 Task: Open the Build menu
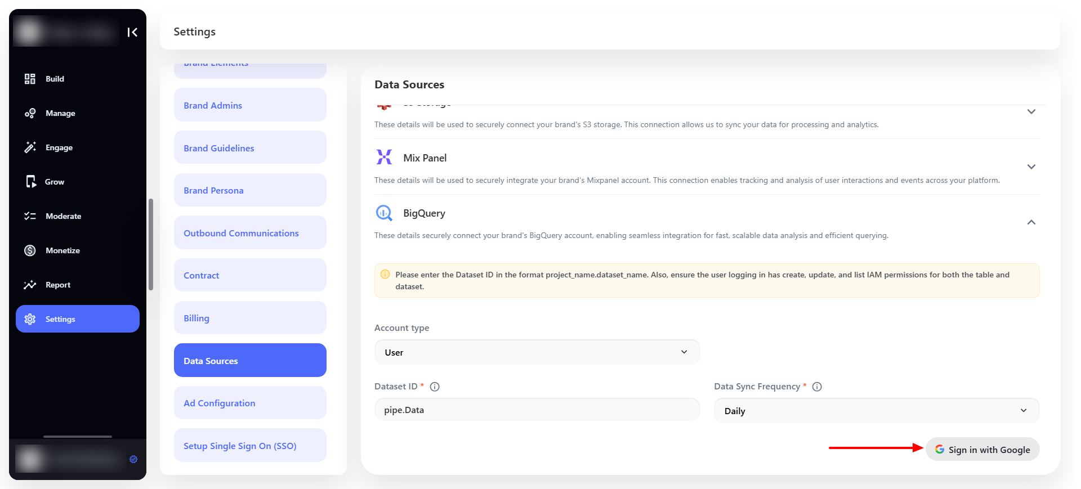[77, 79]
